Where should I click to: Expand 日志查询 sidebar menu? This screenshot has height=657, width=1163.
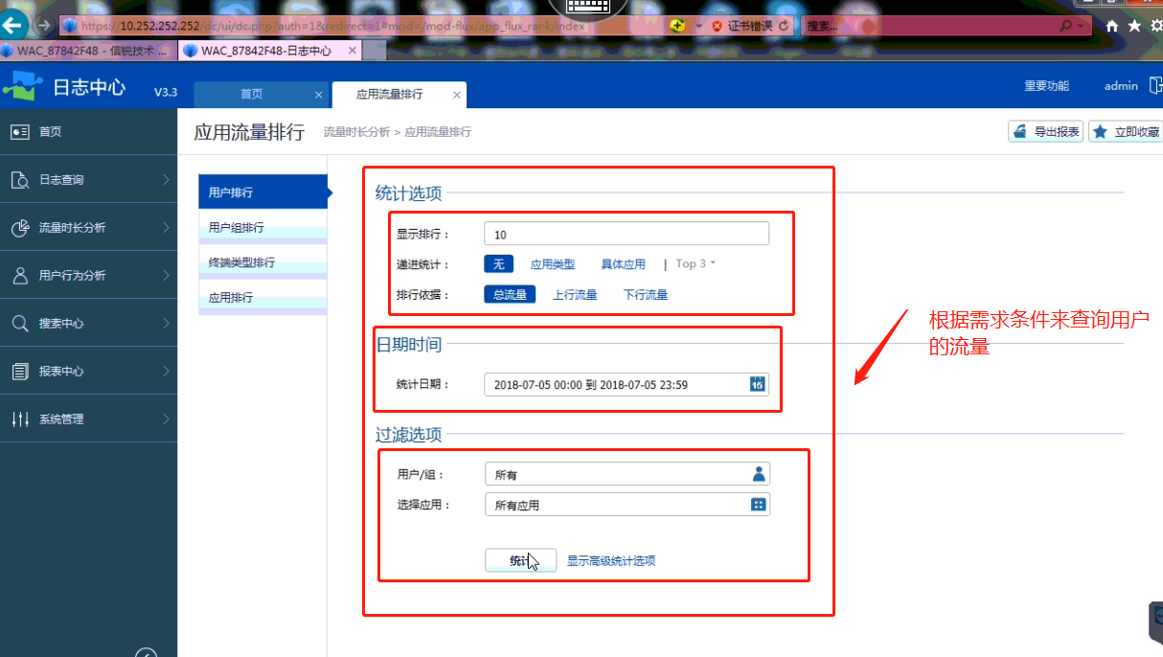[x=88, y=180]
